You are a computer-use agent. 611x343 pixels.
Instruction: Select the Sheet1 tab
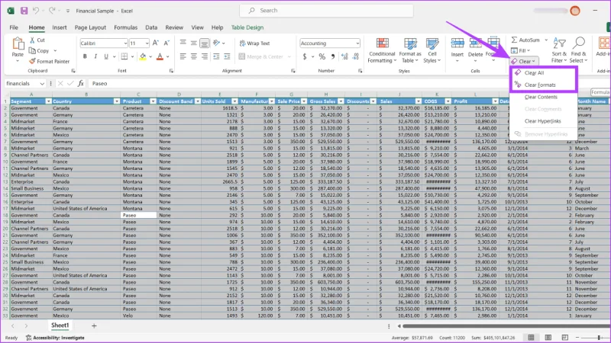[x=60, y=325]
